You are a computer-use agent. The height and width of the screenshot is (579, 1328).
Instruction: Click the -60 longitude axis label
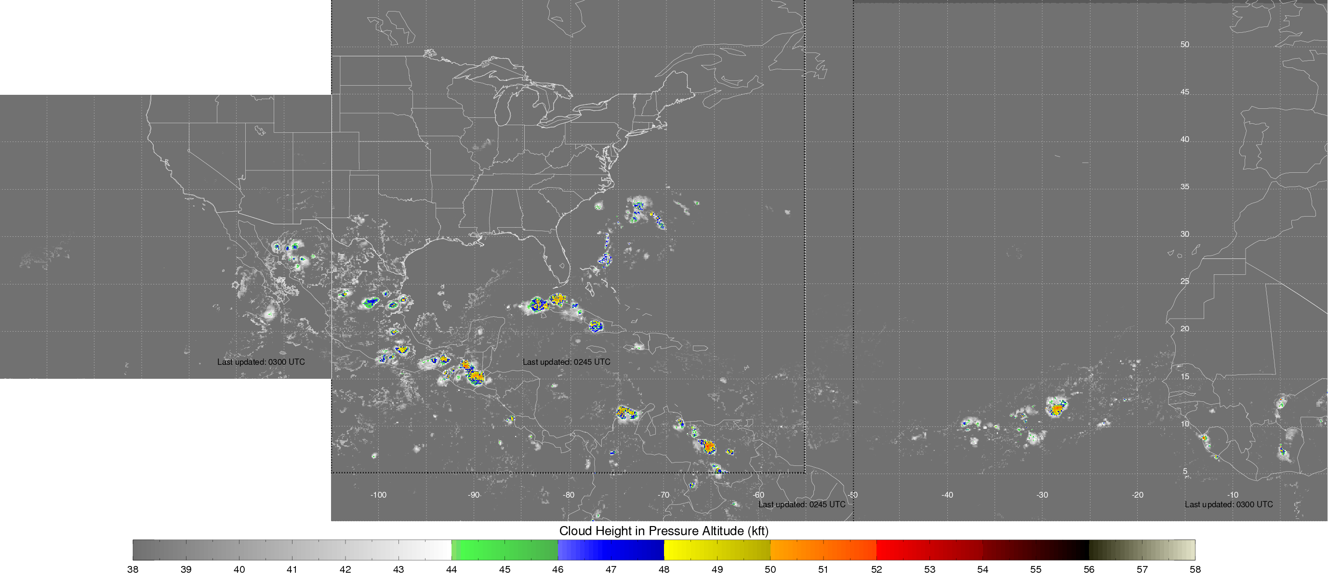[758, 494]
